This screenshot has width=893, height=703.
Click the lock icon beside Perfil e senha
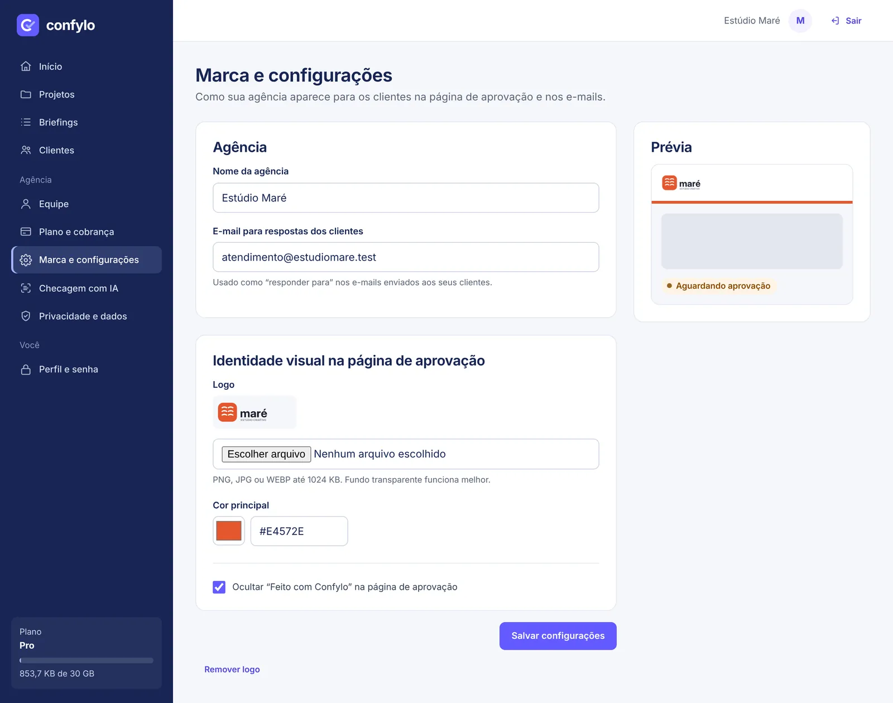26,369
